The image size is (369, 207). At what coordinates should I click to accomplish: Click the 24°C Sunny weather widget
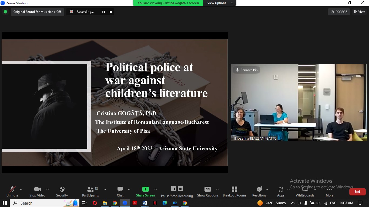[272, 203]
